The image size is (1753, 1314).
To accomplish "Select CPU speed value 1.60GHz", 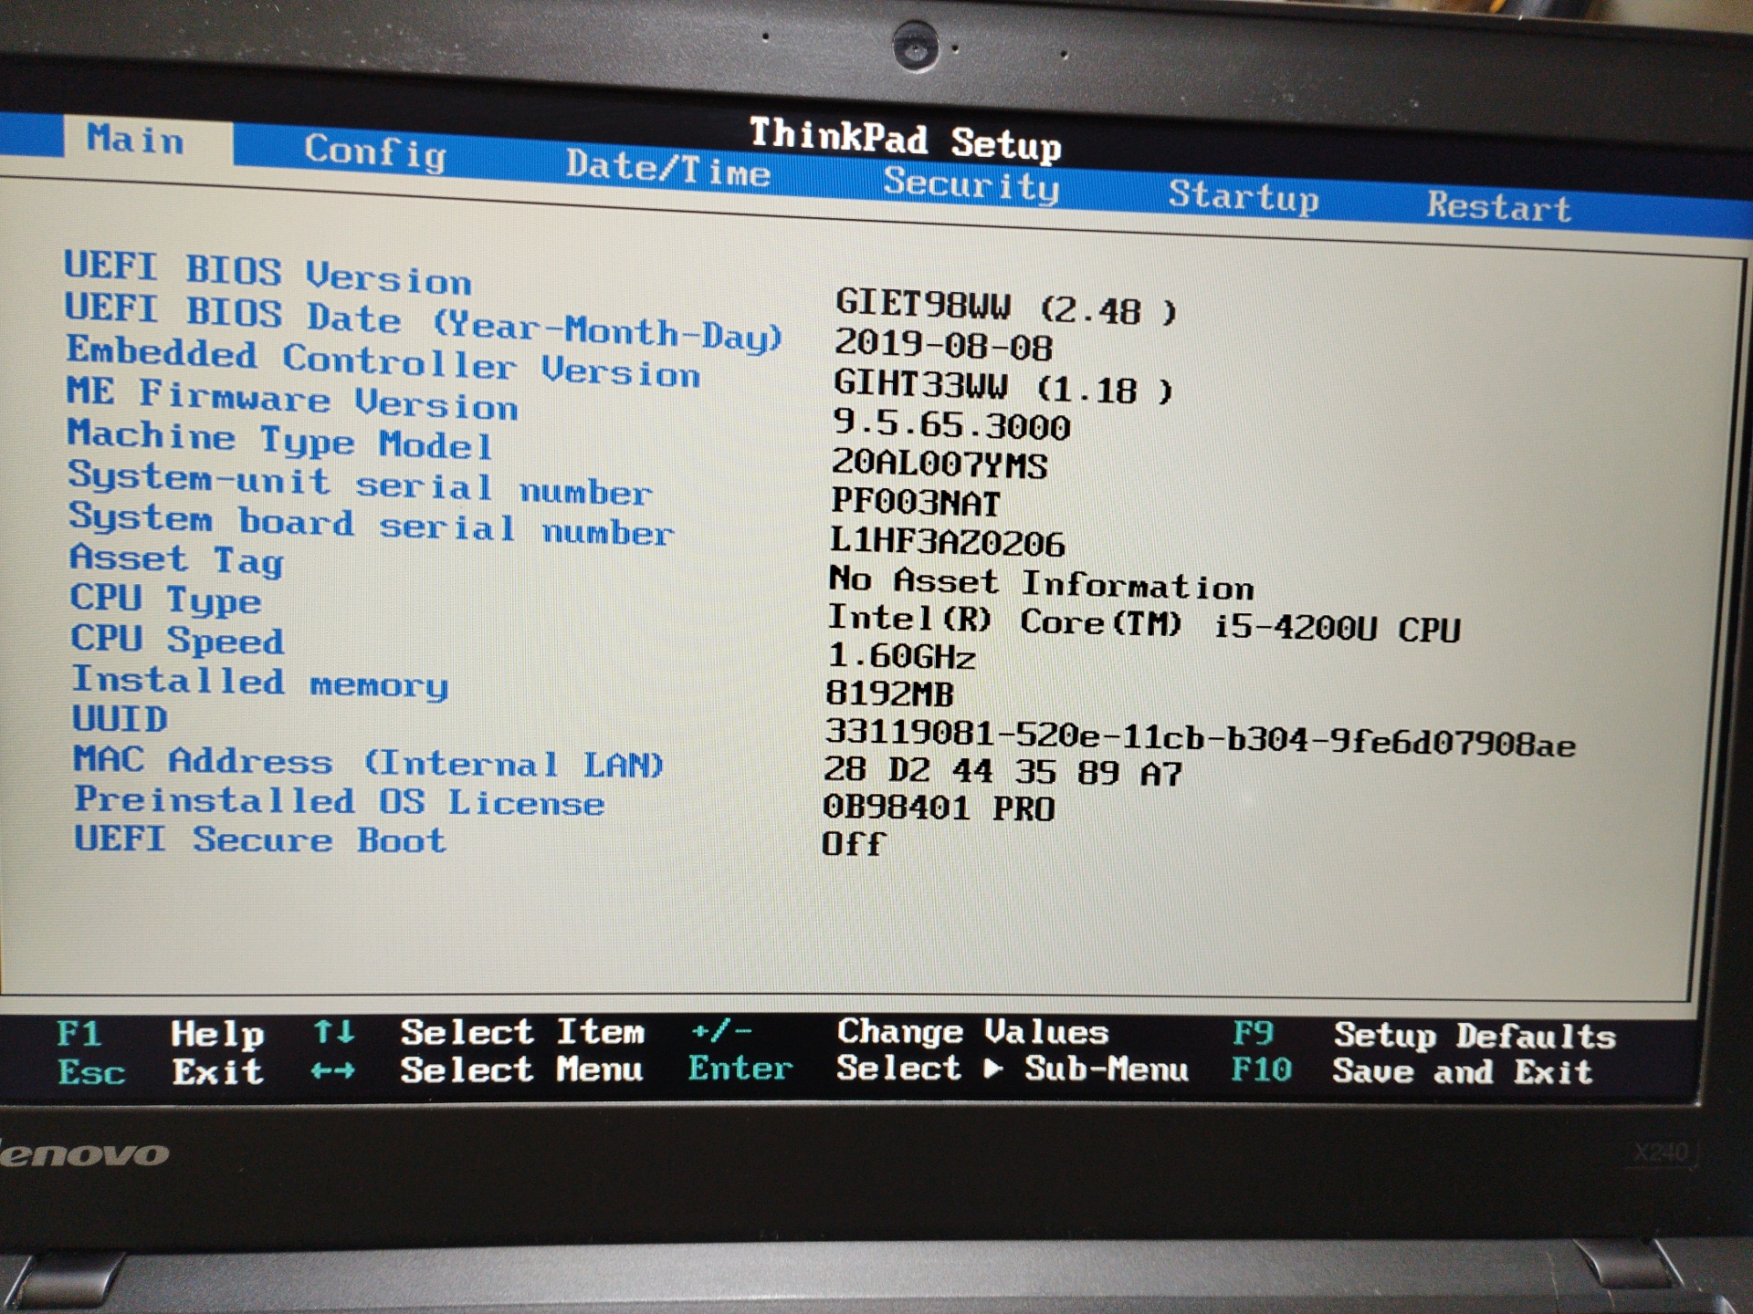I will click(x=901, y=656).
